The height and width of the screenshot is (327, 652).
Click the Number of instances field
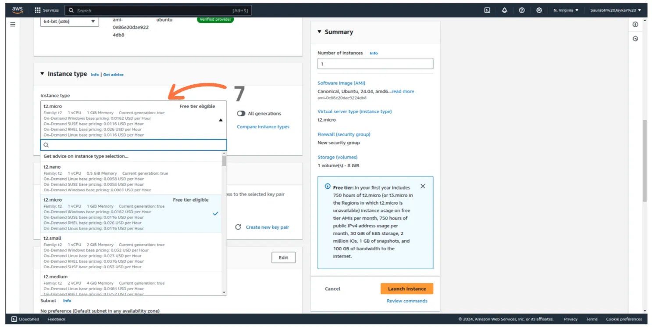pyautogui.click(x=375, y=64)
